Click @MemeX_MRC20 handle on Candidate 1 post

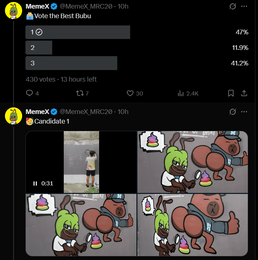point(86,112)
